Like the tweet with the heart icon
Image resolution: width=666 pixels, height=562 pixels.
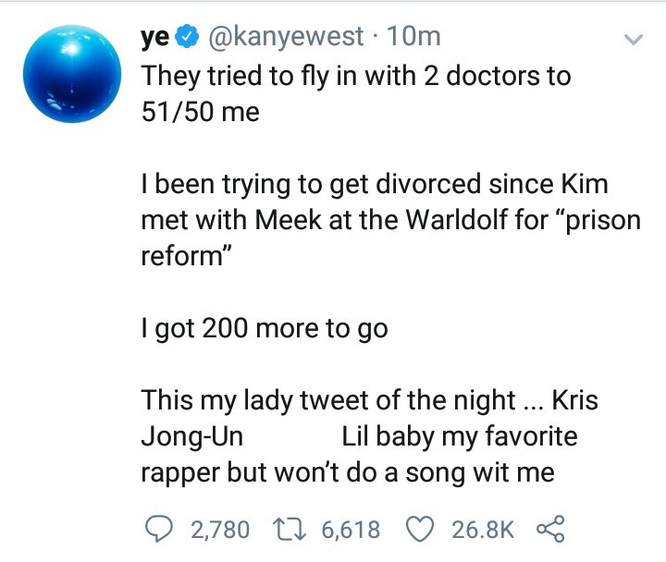click(423, 529)
